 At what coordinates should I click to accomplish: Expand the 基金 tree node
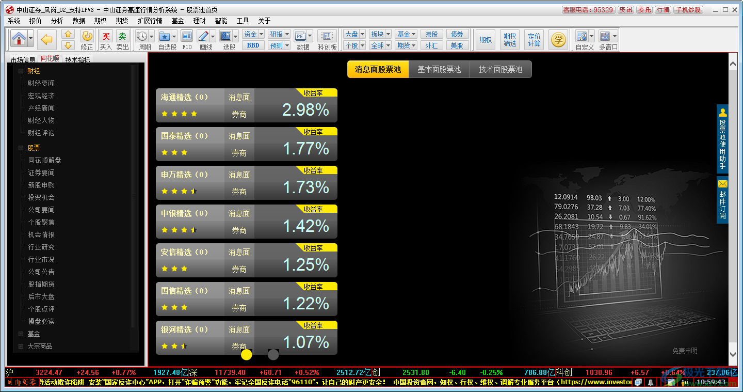[21, 334]
